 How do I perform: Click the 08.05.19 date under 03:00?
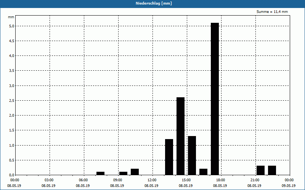coord(48,186)
